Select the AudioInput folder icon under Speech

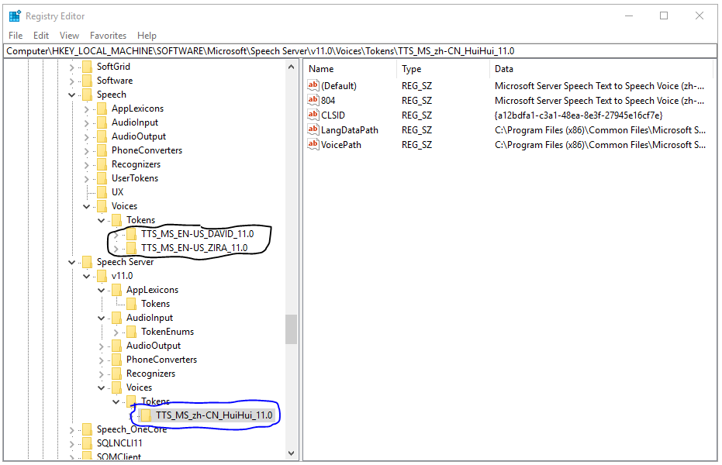(102, 122)
